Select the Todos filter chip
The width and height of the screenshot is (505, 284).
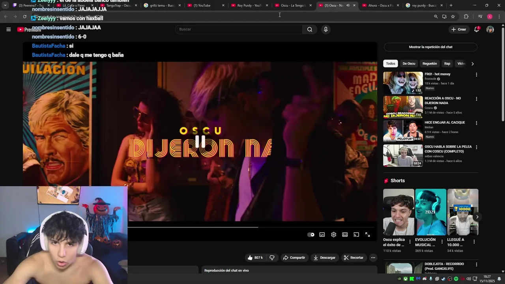pyautogui.click(x=391, y=64)
